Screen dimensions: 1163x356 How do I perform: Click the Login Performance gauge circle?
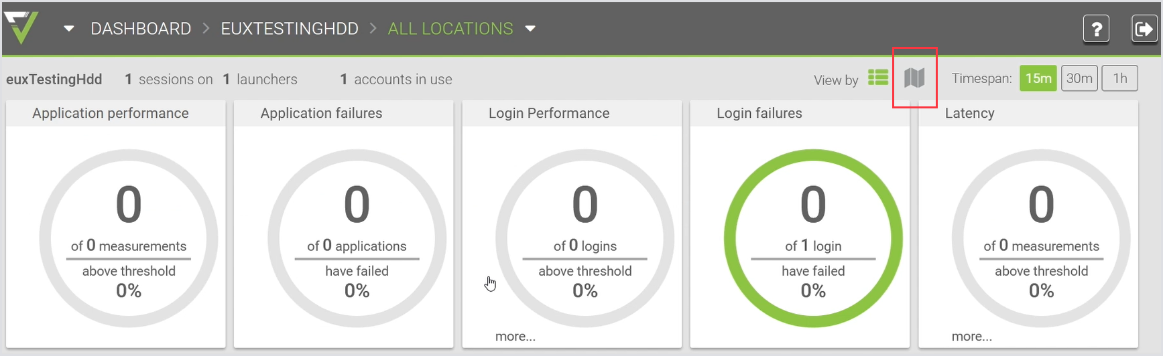(585, 238)
